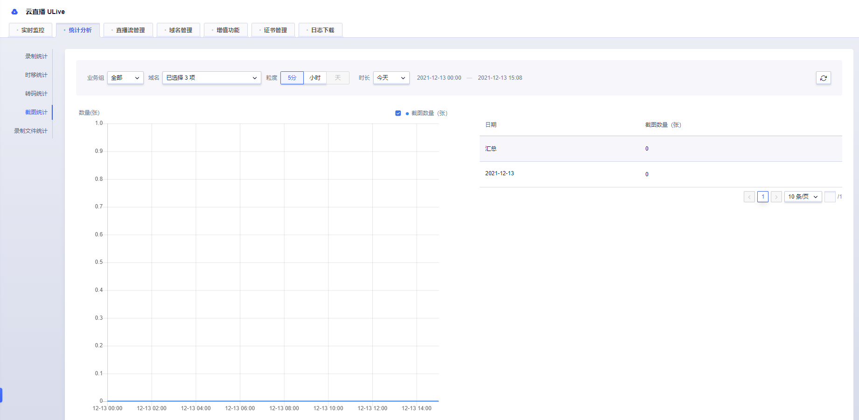Switch to the 增值功能 tab
Viewport: 859px width, 420px height.
tap(226, 30)
